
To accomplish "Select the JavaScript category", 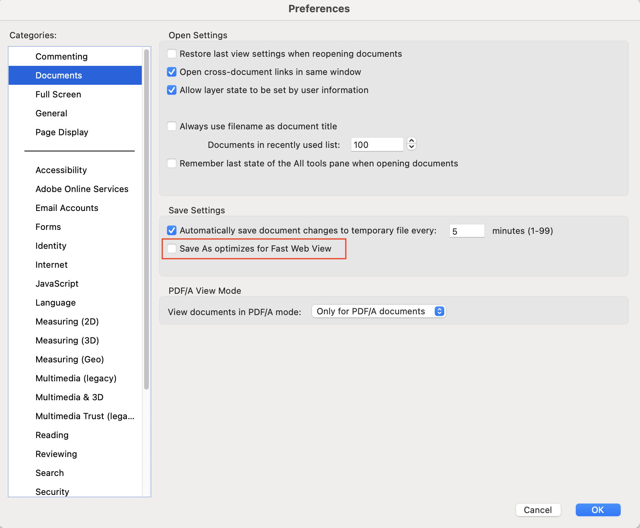I will [x=57, y=284].
